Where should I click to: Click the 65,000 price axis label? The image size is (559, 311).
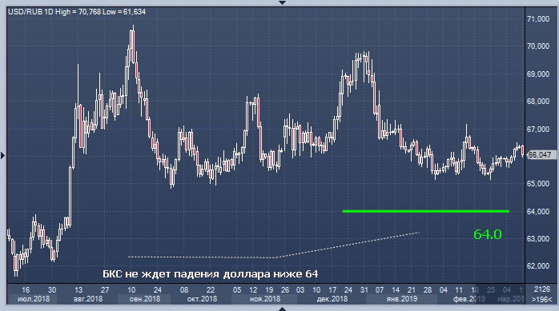tap(538, 184)
